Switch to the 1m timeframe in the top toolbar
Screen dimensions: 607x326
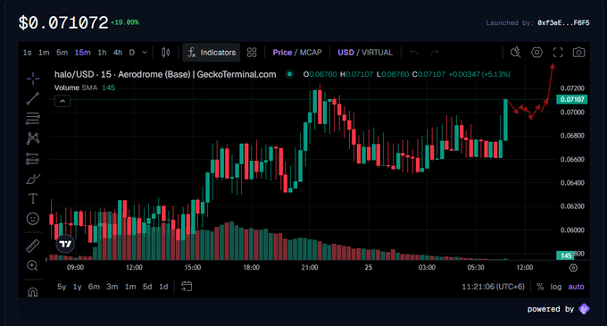44,53
